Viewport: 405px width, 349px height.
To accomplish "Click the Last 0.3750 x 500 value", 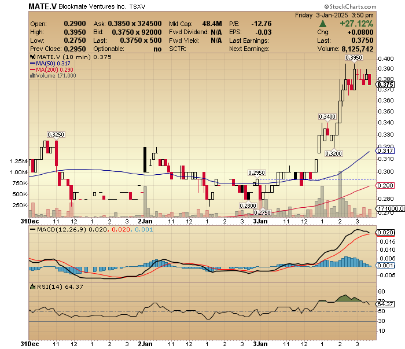I will pos(141,41).
